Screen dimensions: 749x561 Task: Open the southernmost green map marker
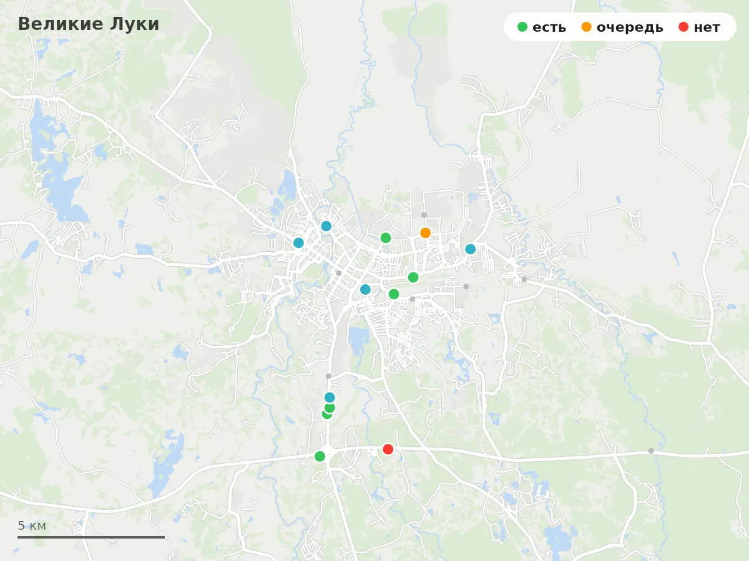pyautogui.click(x=320, y=456)
